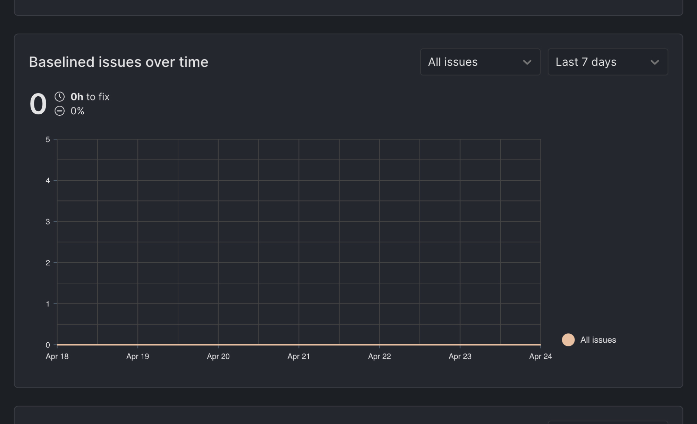Click the Apr 23 axis label

click(x=460, y=356)
